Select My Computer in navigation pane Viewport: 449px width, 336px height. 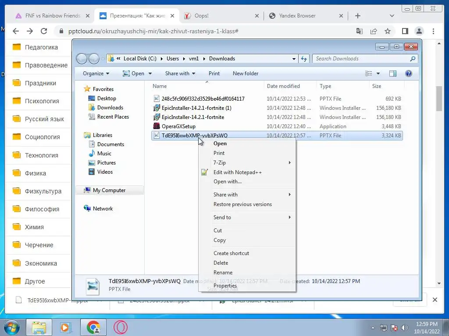pos(110,190)
